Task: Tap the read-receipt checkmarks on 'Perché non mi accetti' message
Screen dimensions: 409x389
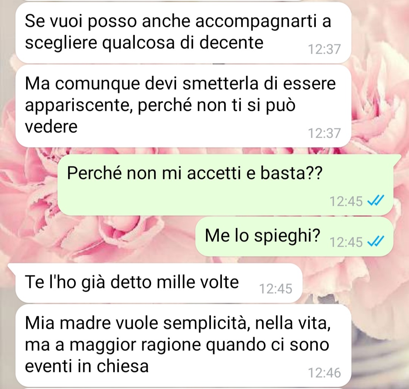Action: (x=376, y=201)
